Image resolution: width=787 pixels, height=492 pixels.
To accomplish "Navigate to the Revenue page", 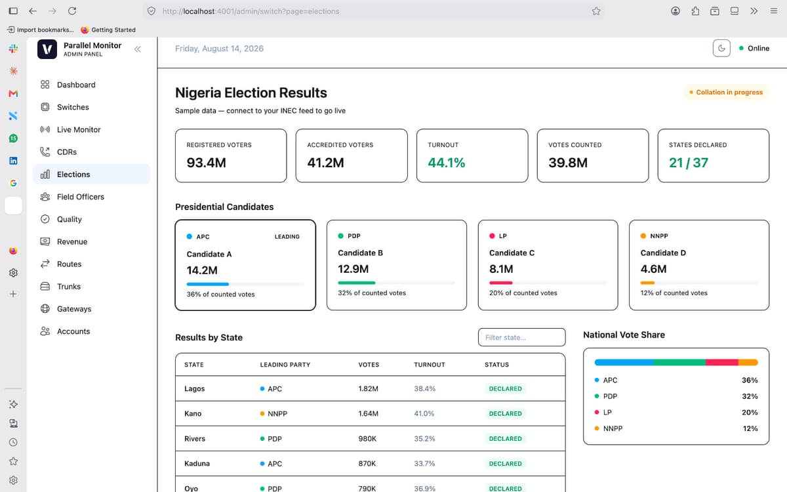I will click(92, 241).
